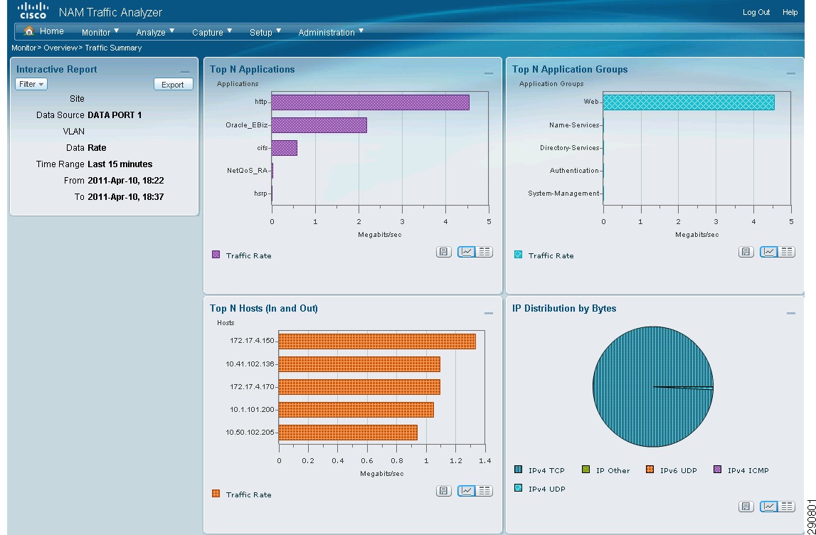Viewport: 816px width, 535px height.
Task: Click the IPv6 UDP legend swatch
Action: coord(650,470)
